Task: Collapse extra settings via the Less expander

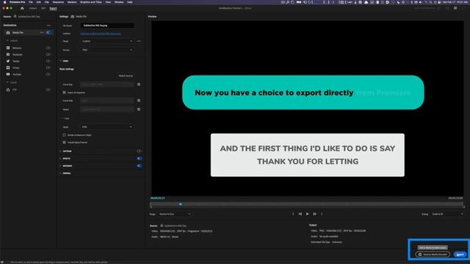Action: 65,119
